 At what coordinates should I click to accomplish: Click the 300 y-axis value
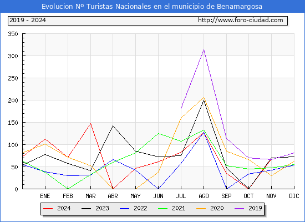(13, 56)
